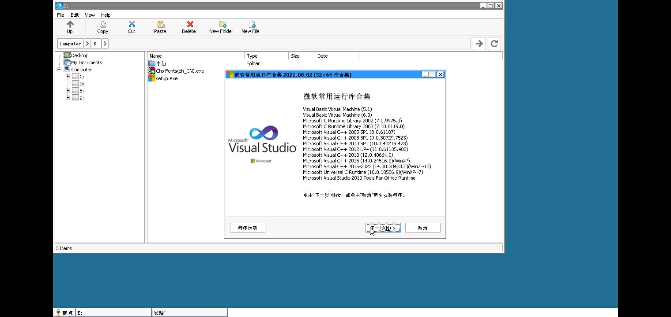Click the 下一步(N) > button
The height and width of the screenshot is (317, 671).
tap(383, 228)
